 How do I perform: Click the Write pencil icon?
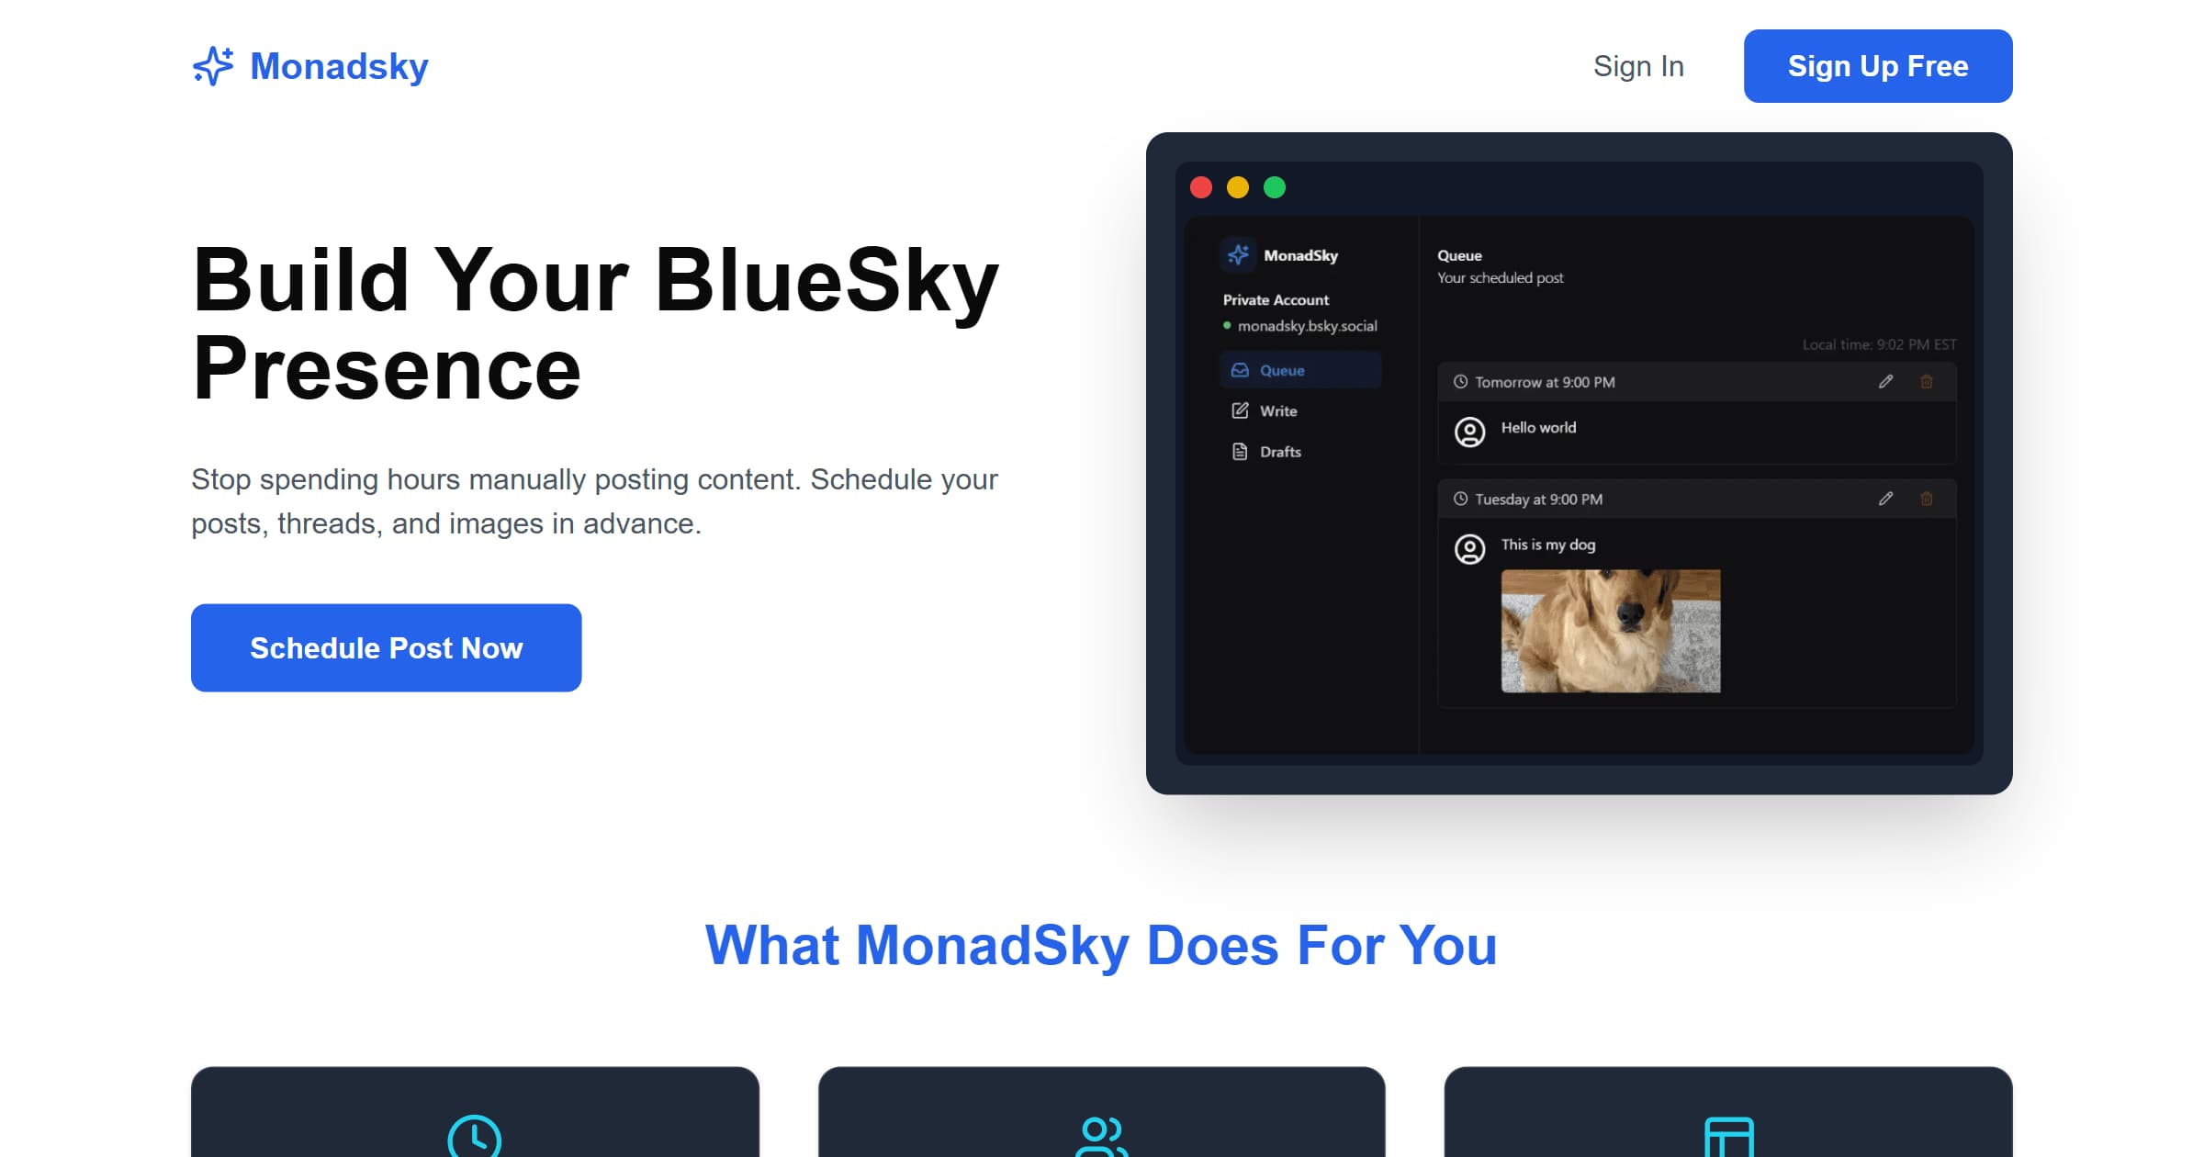[1241, 410]
